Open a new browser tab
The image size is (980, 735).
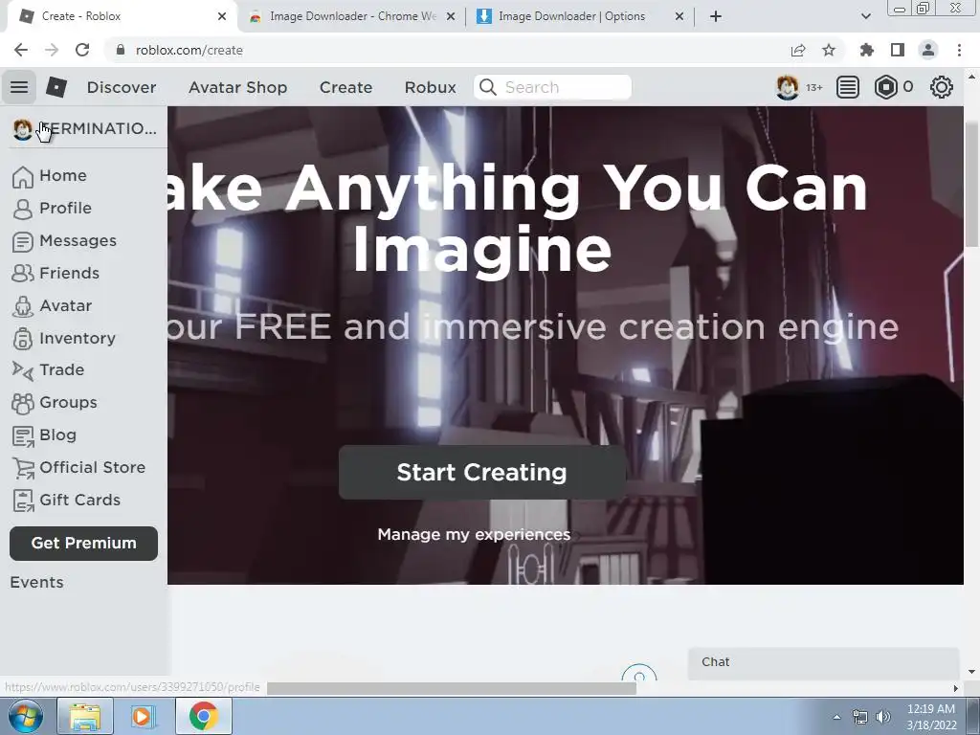click(716, 16)
